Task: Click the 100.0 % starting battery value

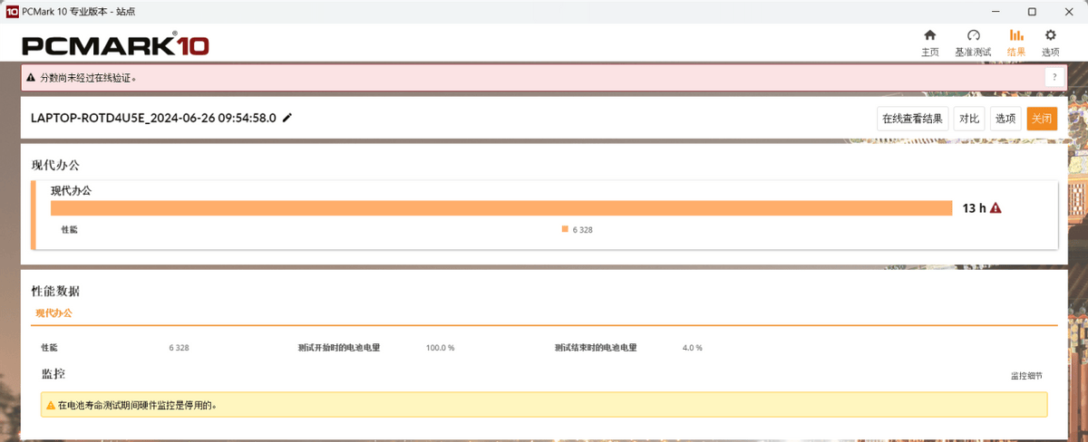Action: (440, 348)
